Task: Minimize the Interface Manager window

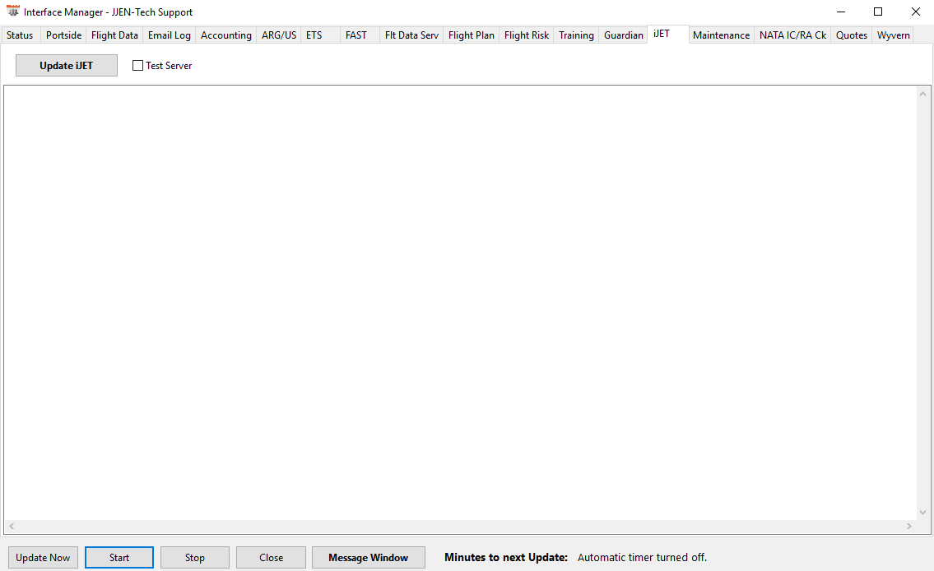Action: 840,12
